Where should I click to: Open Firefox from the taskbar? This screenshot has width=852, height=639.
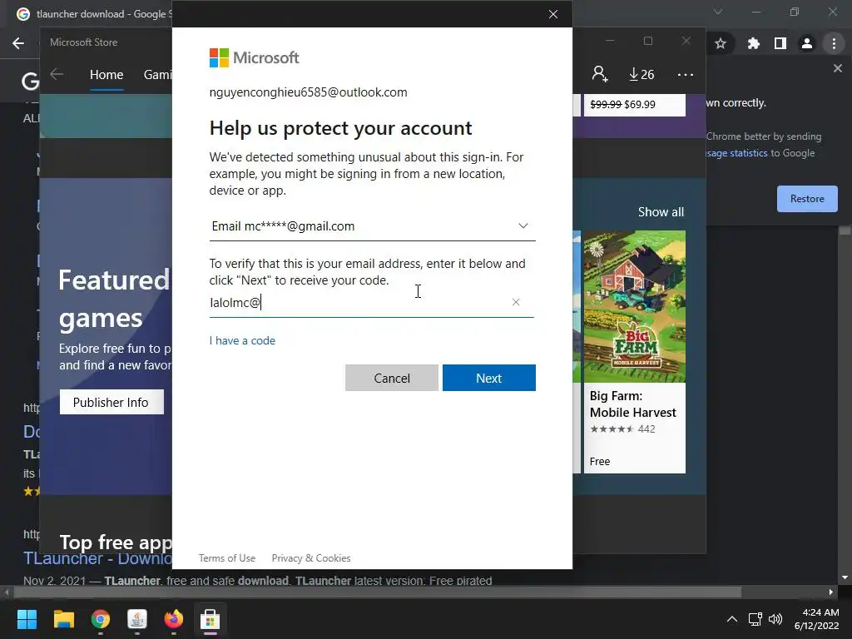[174, 619]
